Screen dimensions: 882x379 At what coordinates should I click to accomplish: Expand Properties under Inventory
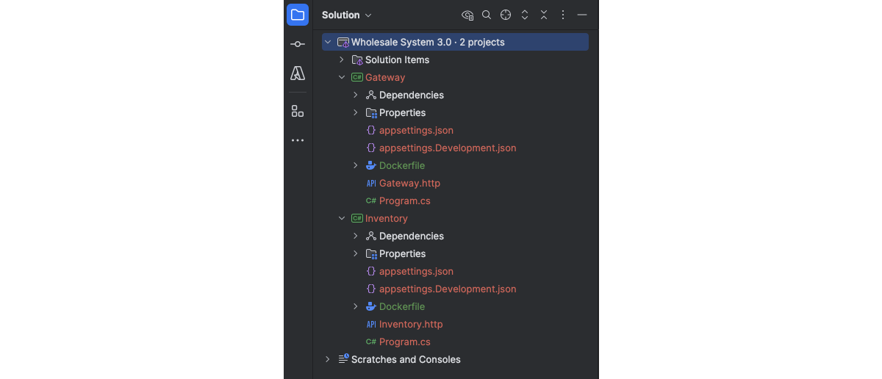(x=356, y=253)
